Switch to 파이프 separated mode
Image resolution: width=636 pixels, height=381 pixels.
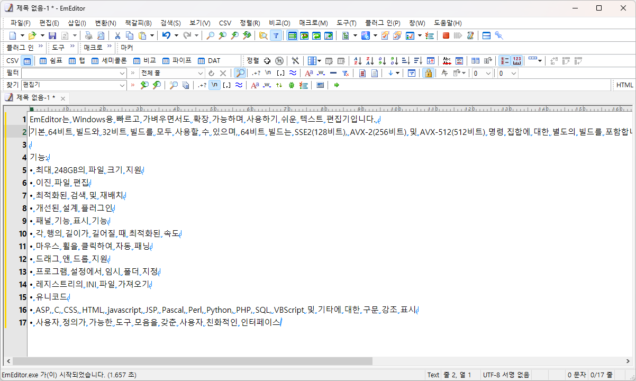[x=177, y=61]
